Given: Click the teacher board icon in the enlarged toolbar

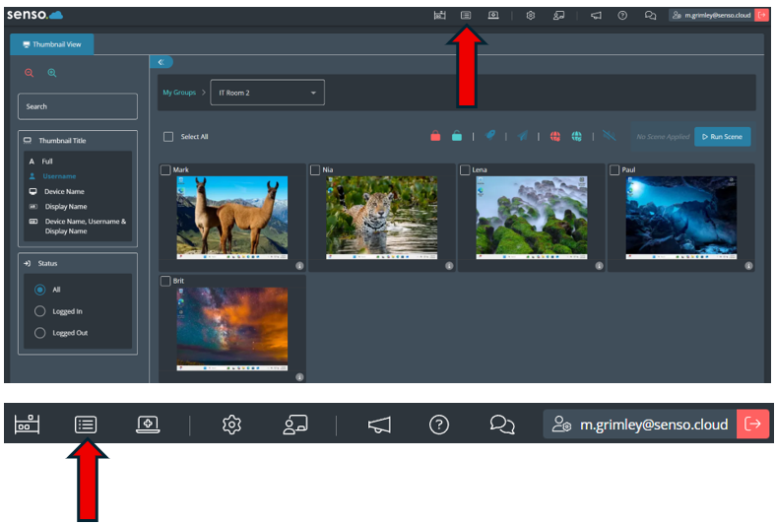Looking at the screenshot, I should click(295, 425).
